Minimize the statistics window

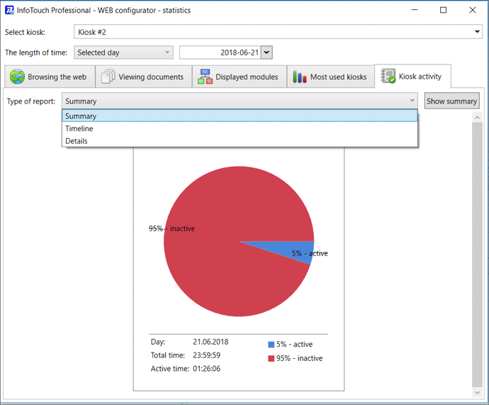415,10
